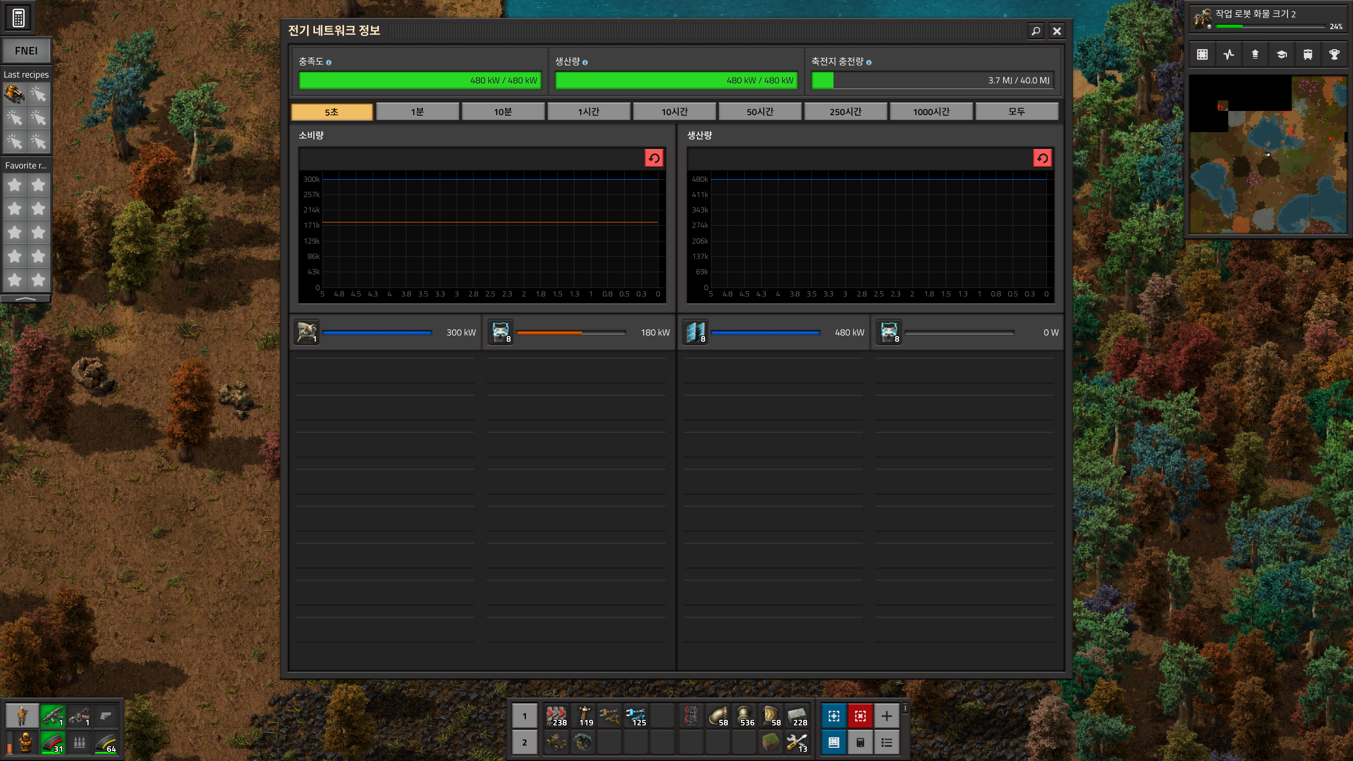Toggle the accumulator 180 kW consumption entry
The width and height of the screenshot is (1353, 761).
pyautogui.click(x=579, y=332)
